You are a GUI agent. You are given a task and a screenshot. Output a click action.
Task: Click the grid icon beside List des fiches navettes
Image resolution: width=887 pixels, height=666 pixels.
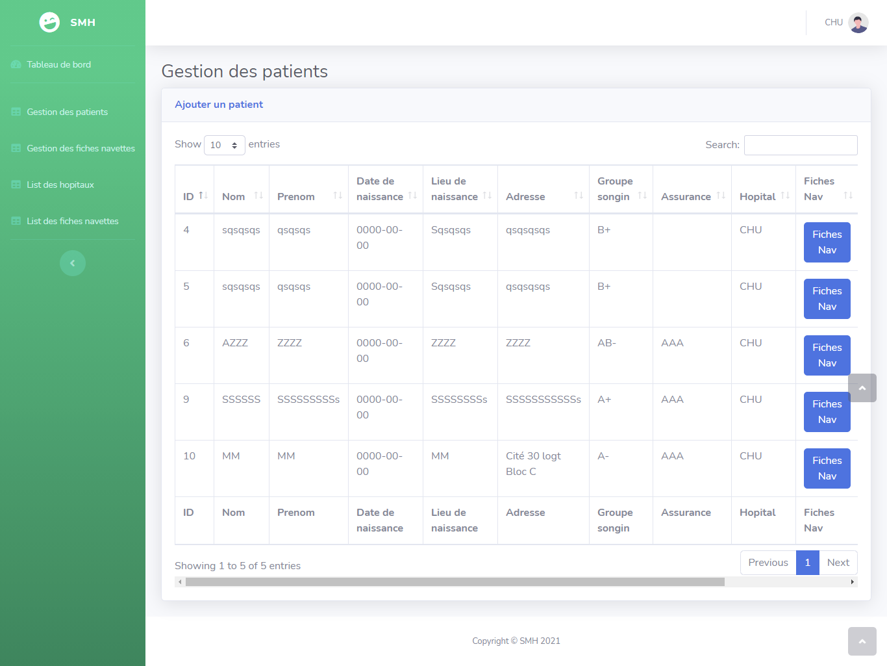pos(16,221)
